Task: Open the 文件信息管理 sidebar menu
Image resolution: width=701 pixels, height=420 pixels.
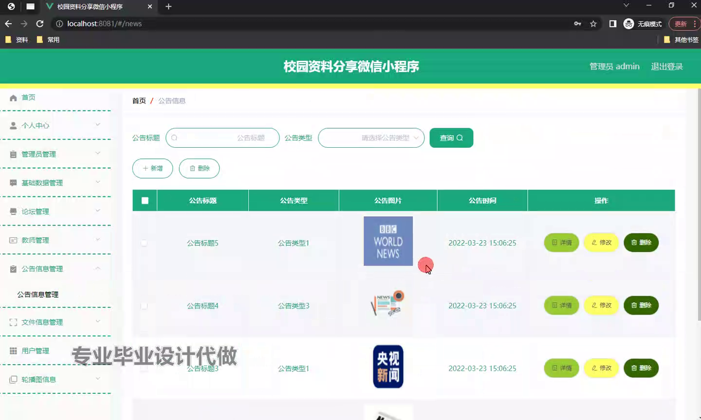Action: (55, 322)
